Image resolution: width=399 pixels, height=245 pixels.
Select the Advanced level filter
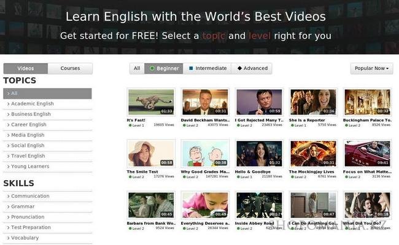point(252,69)
